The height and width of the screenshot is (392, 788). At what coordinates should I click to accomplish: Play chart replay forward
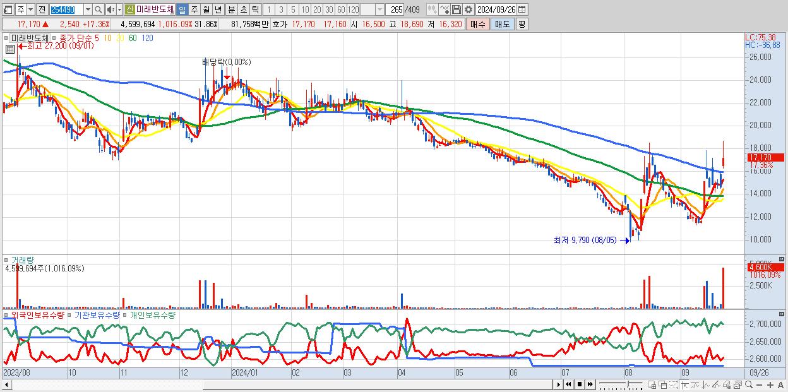pyautogui.click(x=558, y=384)
